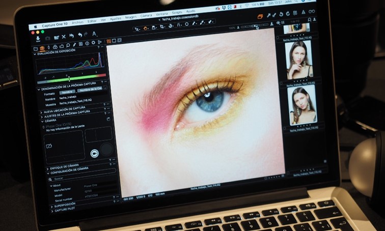385x231 pixels.
Task: Click the fecha_trabajo.cosessiondb window title
Action: (180, 18)
